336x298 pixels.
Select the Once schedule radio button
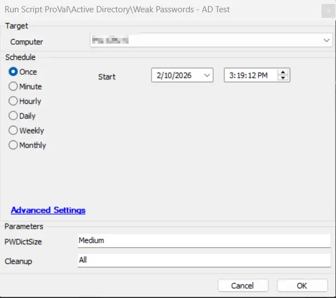tap(13, 72)
